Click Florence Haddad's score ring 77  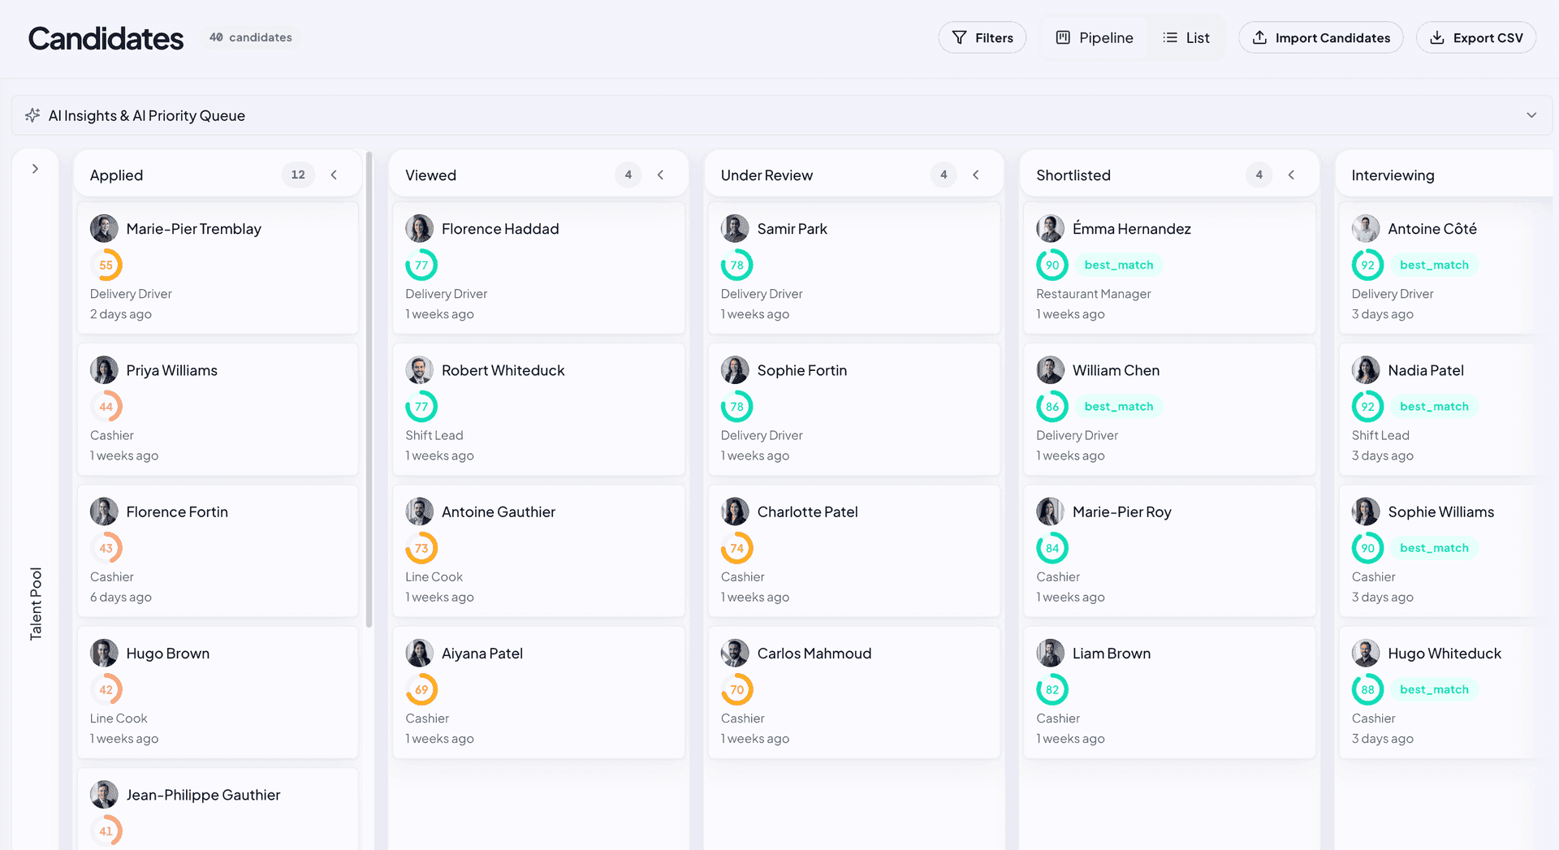pos(421,265)
